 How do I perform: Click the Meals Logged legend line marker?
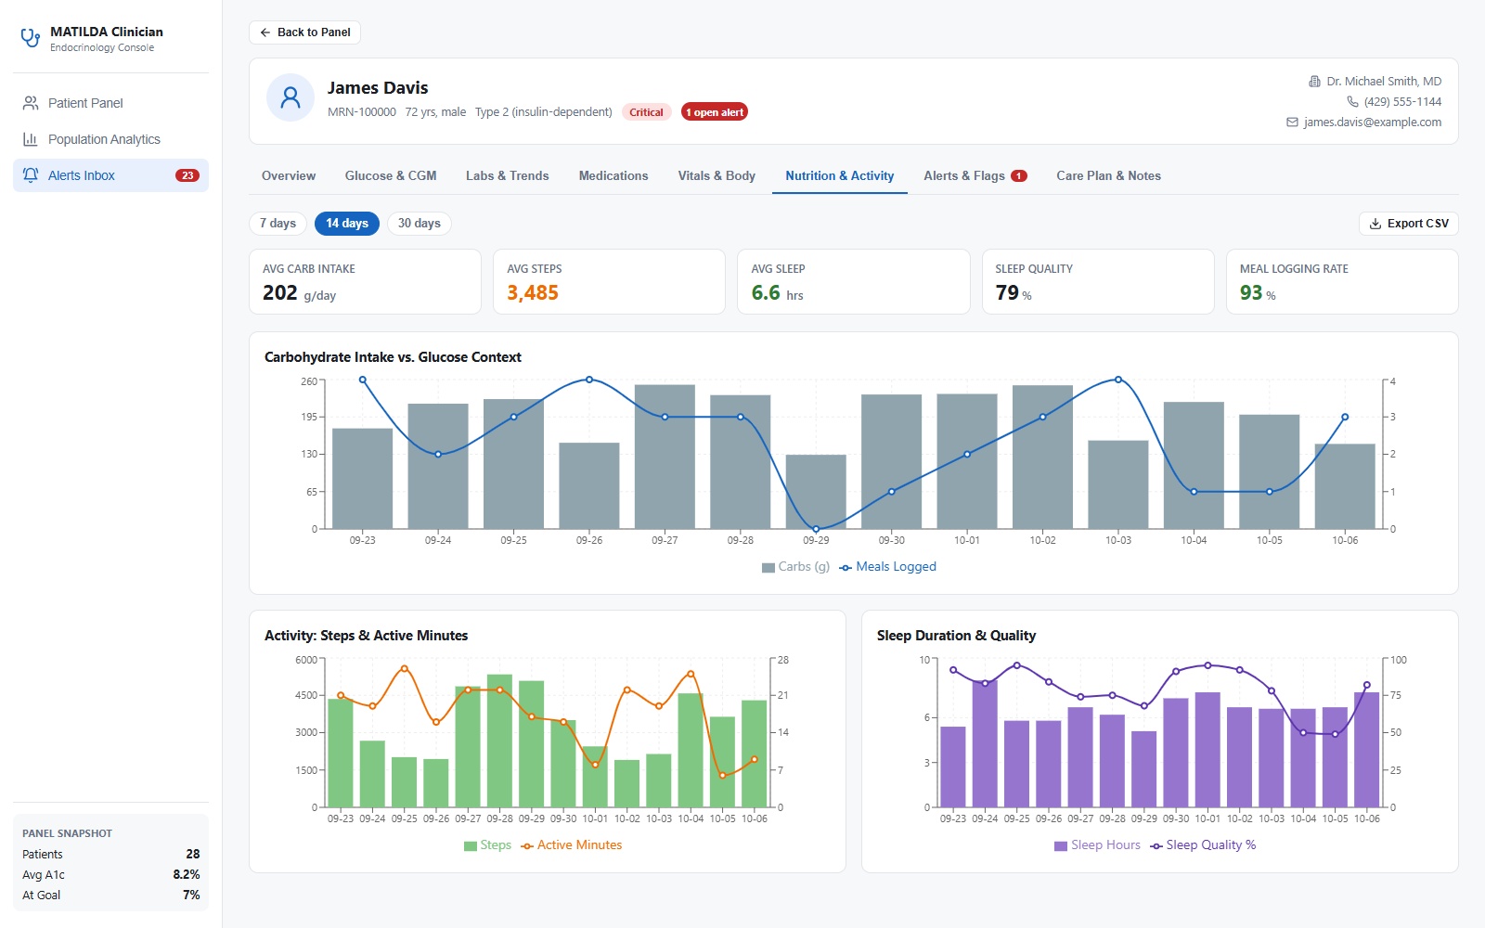coord(846,567)
